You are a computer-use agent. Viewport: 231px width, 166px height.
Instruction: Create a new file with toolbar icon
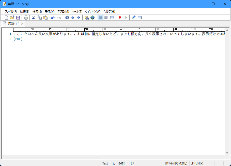[6, 17]
